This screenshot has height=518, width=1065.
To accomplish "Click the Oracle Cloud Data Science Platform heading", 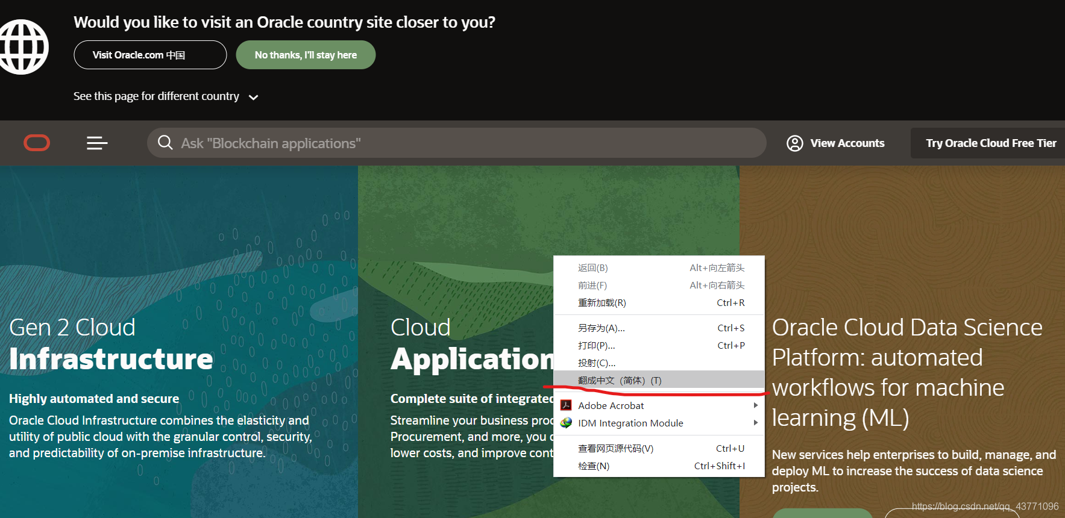I will tap(907, 372).
